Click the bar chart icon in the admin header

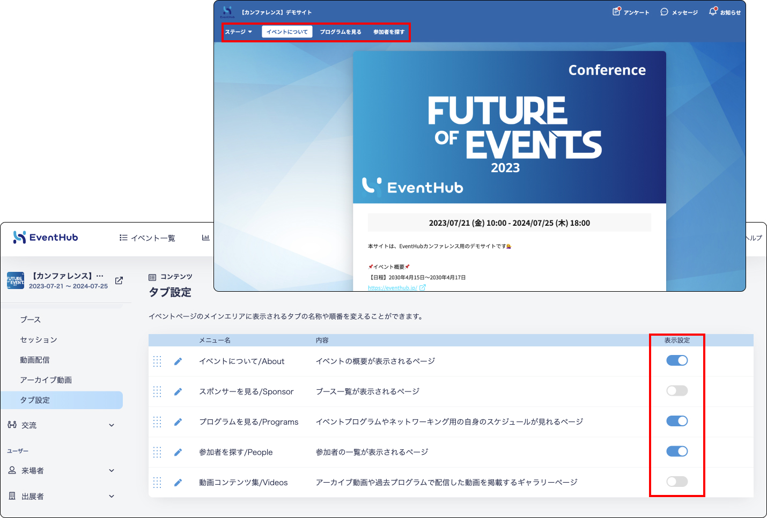[x=205, y=238]
